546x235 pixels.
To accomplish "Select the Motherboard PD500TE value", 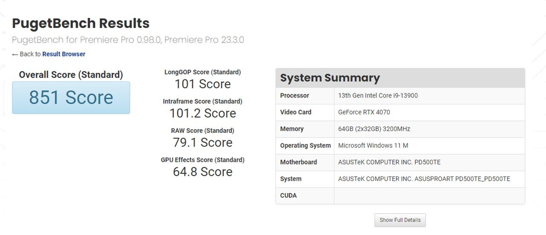I will 389,162.
